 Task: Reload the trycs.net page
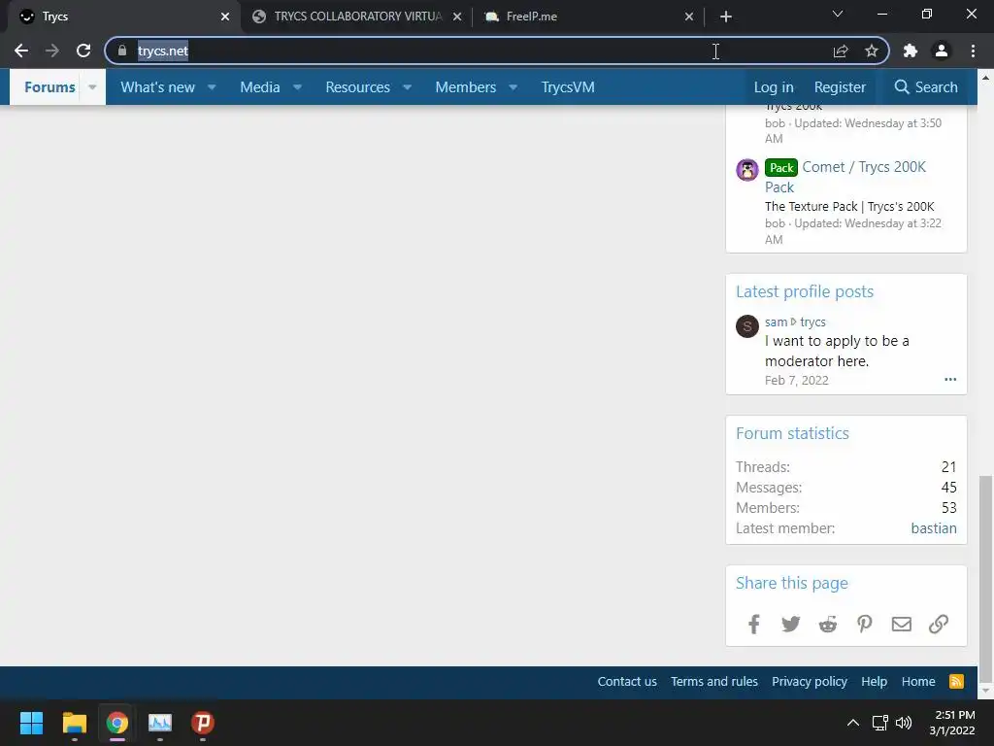83,51
